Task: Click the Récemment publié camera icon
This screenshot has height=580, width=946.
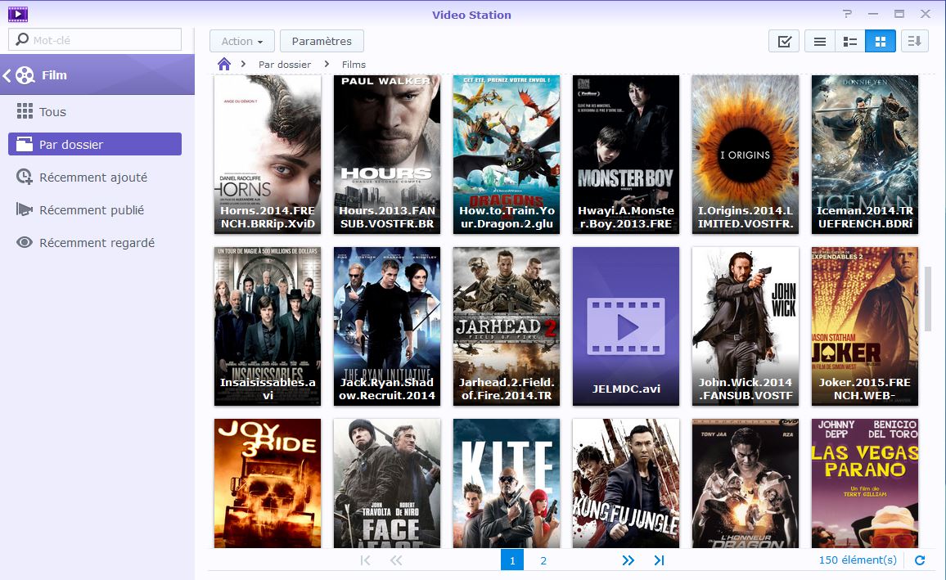Action: tap(24, 209)
